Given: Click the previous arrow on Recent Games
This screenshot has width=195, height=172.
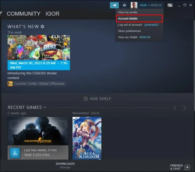Looking at the screenshot, I should [x=175, y=108].
